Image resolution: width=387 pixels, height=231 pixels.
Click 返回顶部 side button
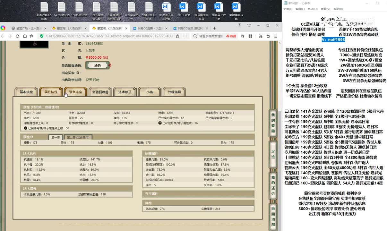pos(273,217)
